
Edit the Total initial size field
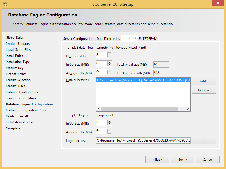pyautogui.click(x=161, y=64)
